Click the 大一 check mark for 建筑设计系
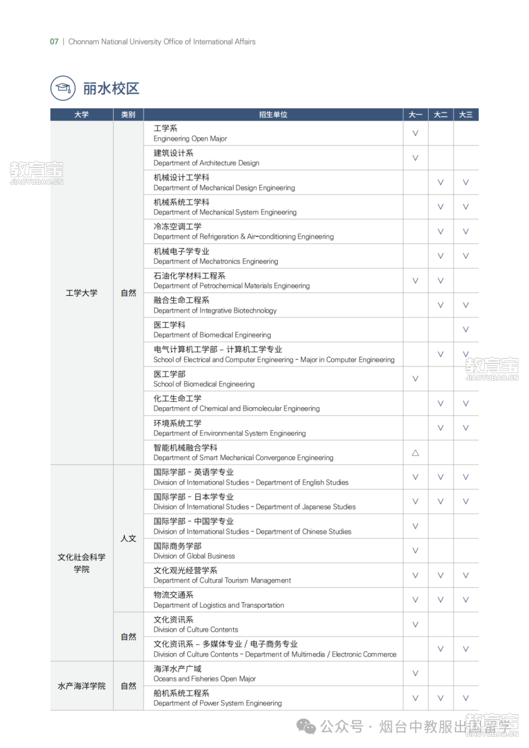Screen dimensions: 529x748 point(415,158)
